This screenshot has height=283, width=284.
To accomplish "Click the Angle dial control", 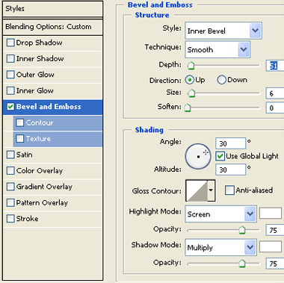I will (x=198, y=156).
